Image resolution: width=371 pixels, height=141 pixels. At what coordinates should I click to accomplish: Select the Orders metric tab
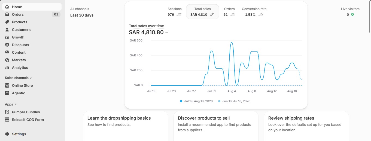pos(229,12)
